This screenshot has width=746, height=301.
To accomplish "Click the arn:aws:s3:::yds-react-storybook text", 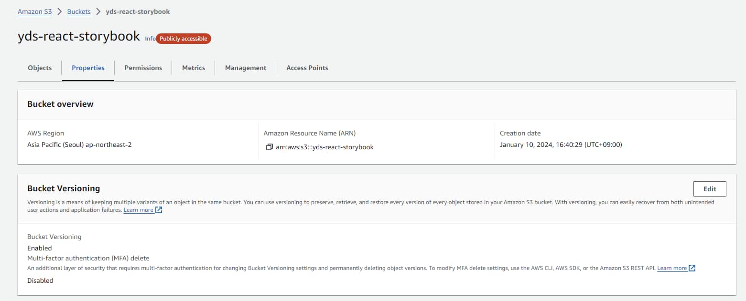I will [x=325, y=147].
